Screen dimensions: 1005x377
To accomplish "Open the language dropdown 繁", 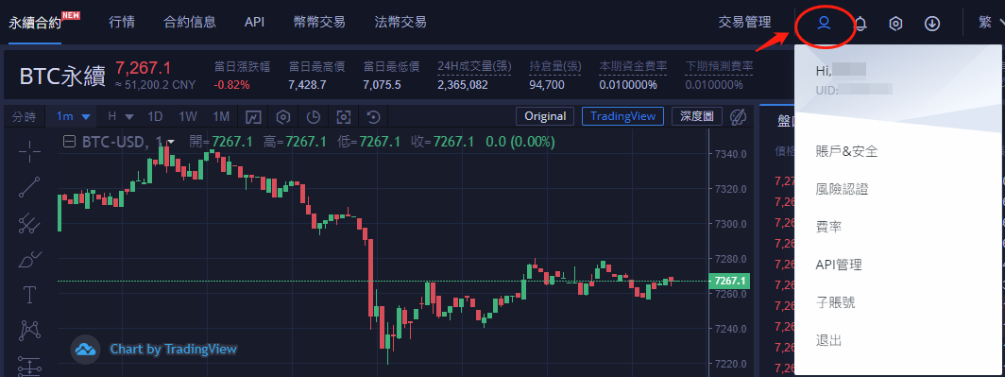I will [x=990, y=23].
